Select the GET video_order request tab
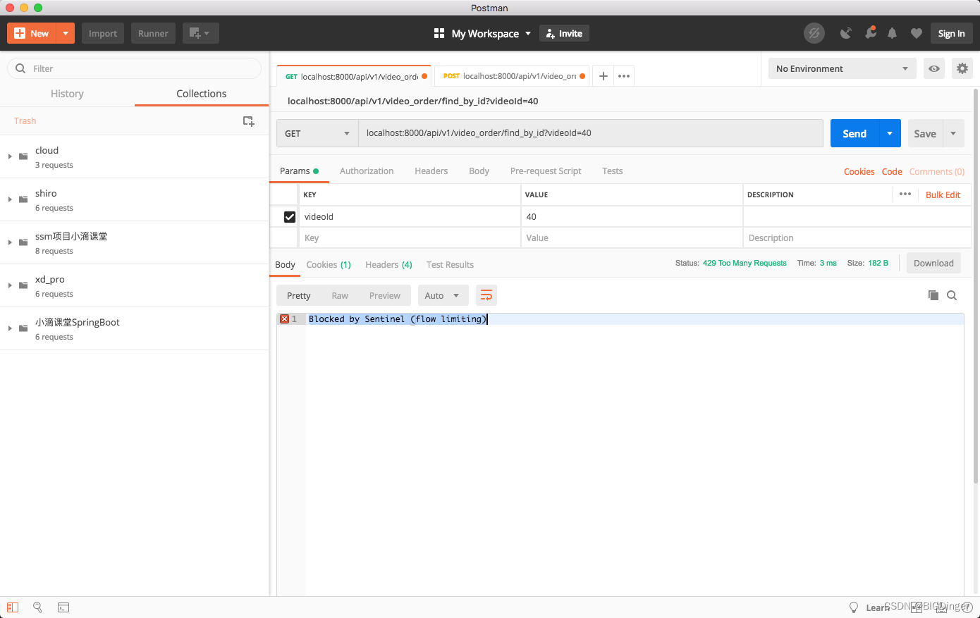980x618 pixels. coord(354,76)
